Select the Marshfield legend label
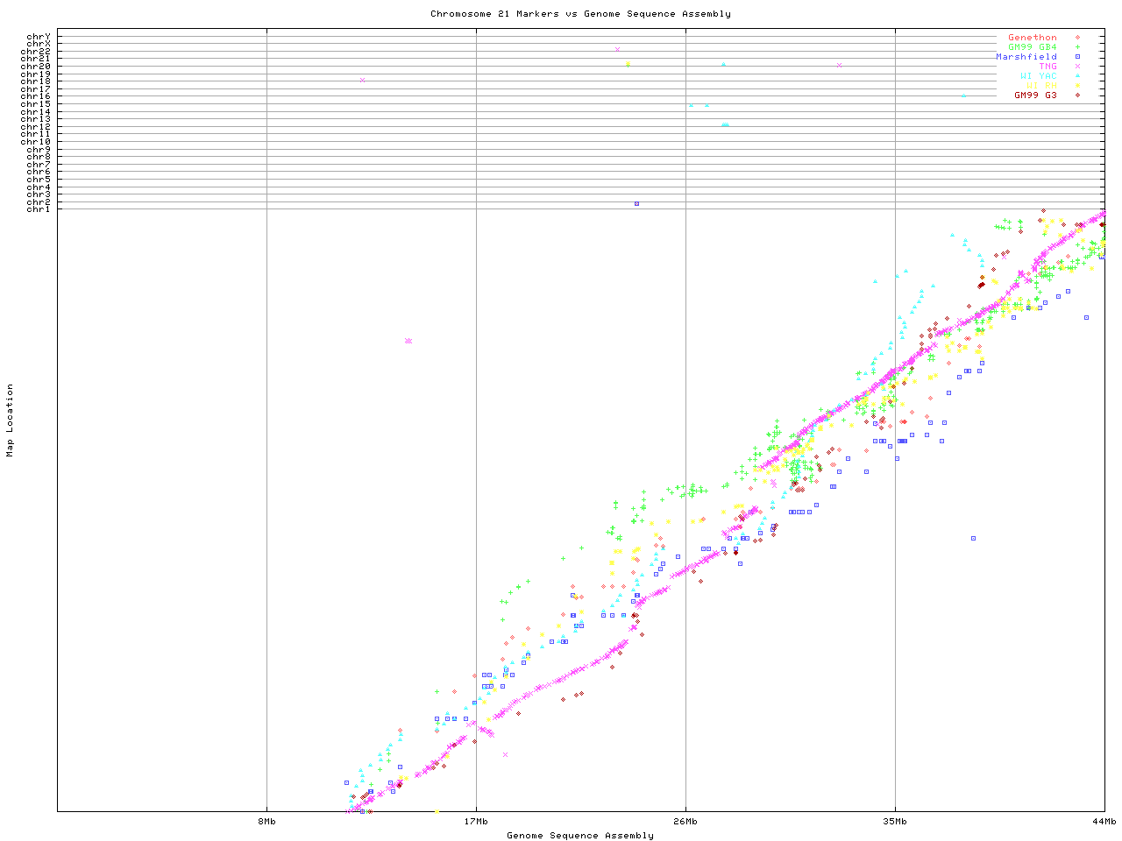This screenshot has height=841, width=1122. pyautogui.click(x=1026, y=57)
